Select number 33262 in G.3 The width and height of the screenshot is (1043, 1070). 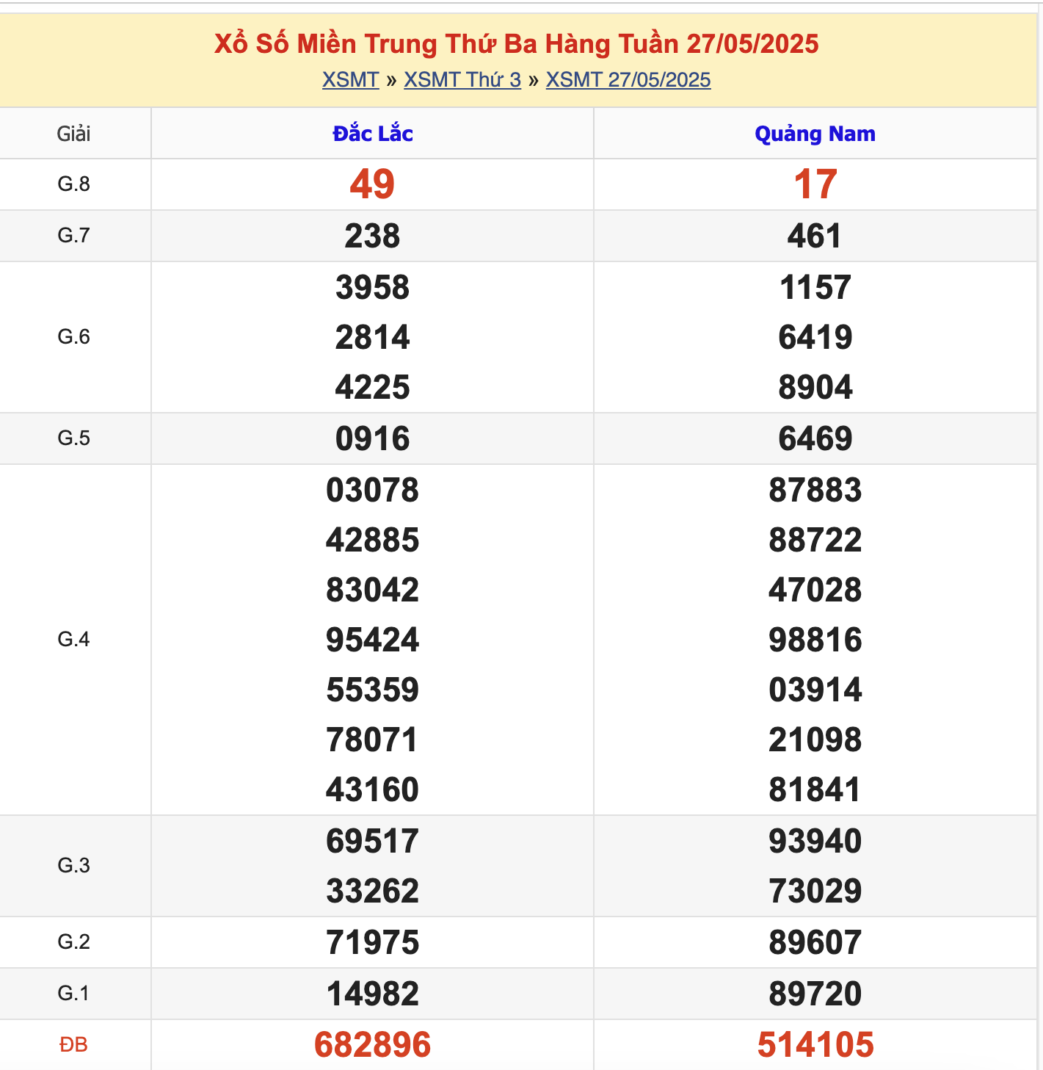373,891
